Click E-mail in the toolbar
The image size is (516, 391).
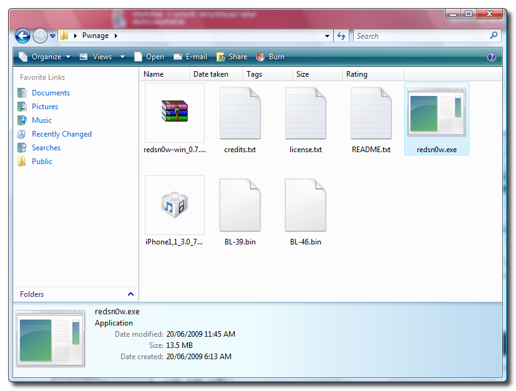[x=190, y=57]
